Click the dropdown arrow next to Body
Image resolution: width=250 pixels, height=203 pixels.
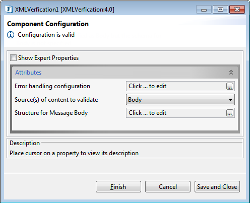[230, 100]
